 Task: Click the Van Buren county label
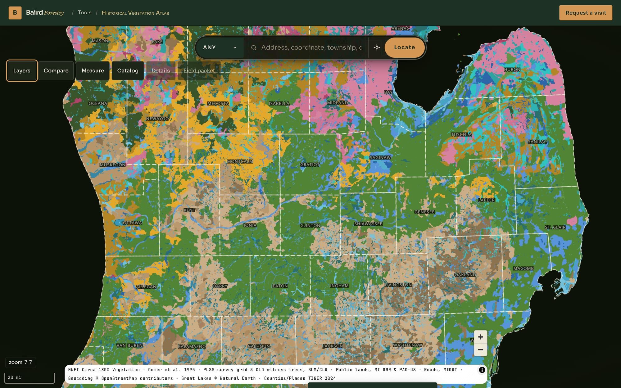tap(129, 345)
